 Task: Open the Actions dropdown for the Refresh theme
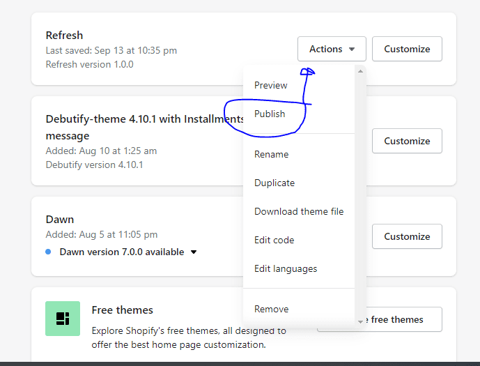coord(332,49)
